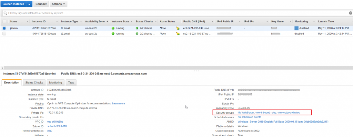This screenshot has width=353, height=137.
Task: Open the Instance Type column filter arrow
Action: click(x=81, y=22)
